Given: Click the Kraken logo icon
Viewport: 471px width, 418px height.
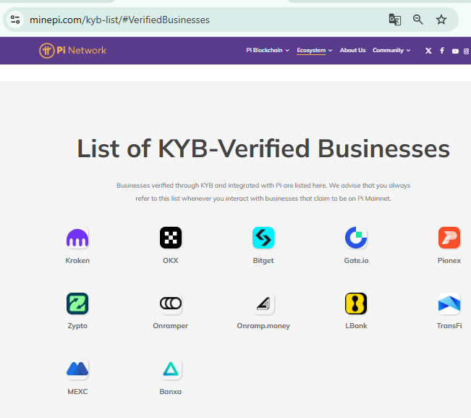Looking at the screenshot, I should coord(77,238).
